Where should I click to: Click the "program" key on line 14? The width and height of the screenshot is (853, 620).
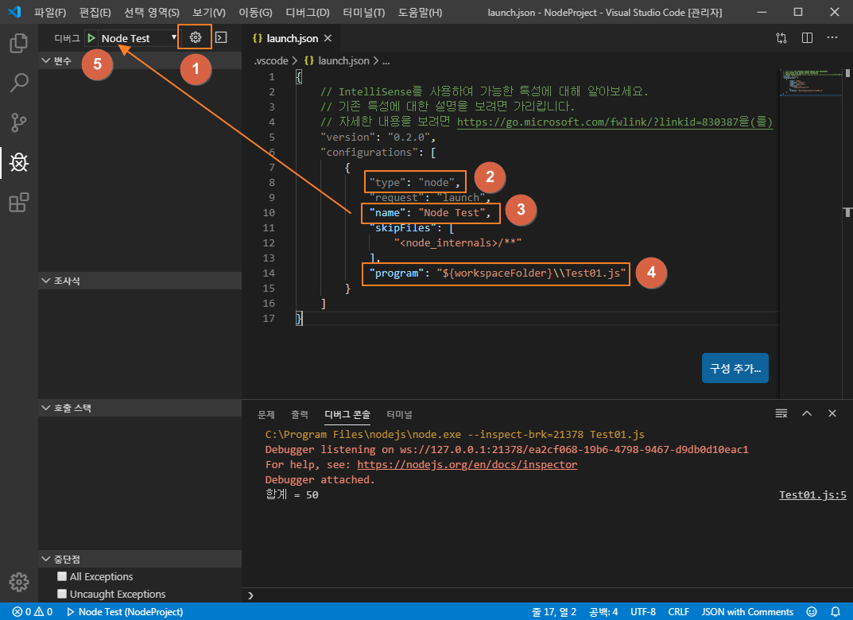tap(397, 273)
